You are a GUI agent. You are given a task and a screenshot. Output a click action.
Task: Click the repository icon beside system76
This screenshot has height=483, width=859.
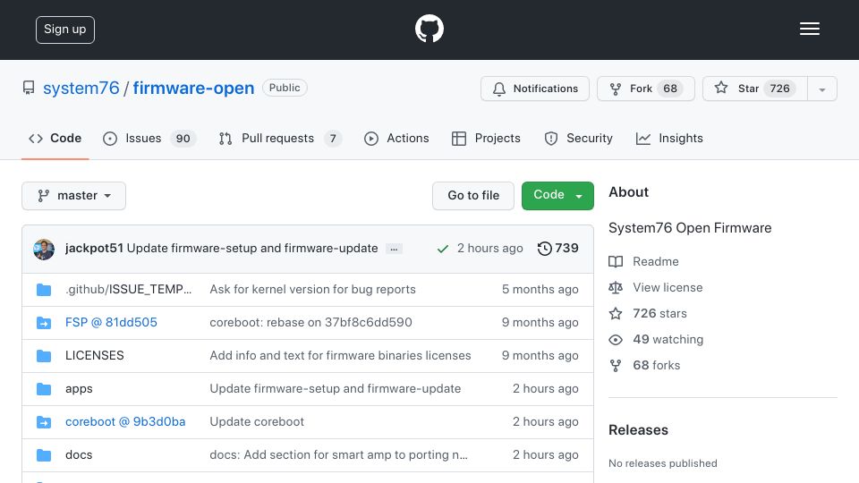pyautogui.click(x=29, y=88)
